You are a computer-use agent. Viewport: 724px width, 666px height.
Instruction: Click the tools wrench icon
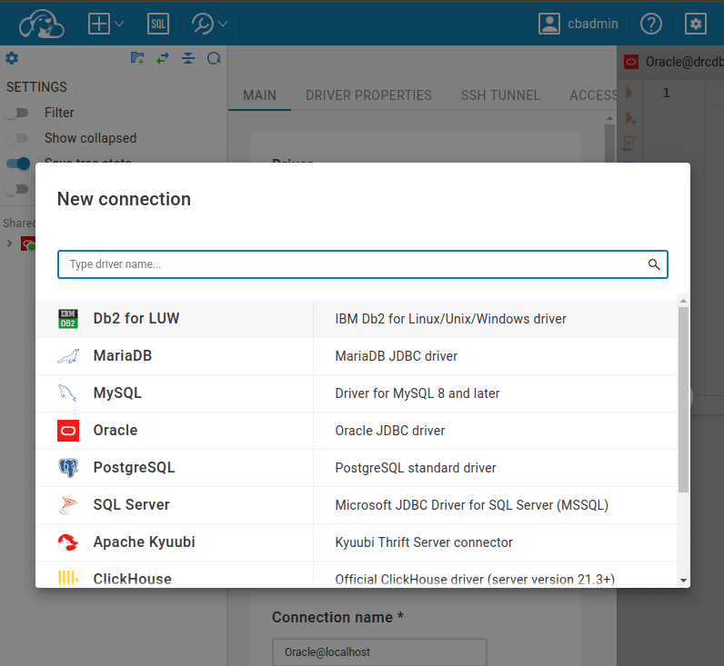(203, 24)
